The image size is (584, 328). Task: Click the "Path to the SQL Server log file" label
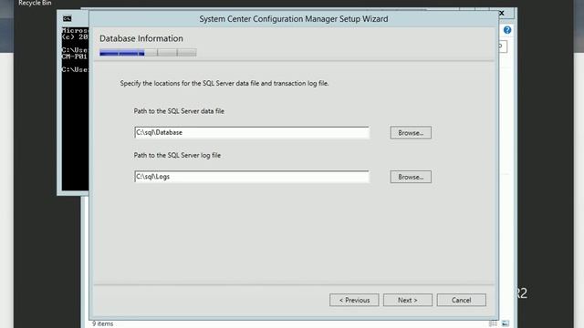(x=177, y=156)
